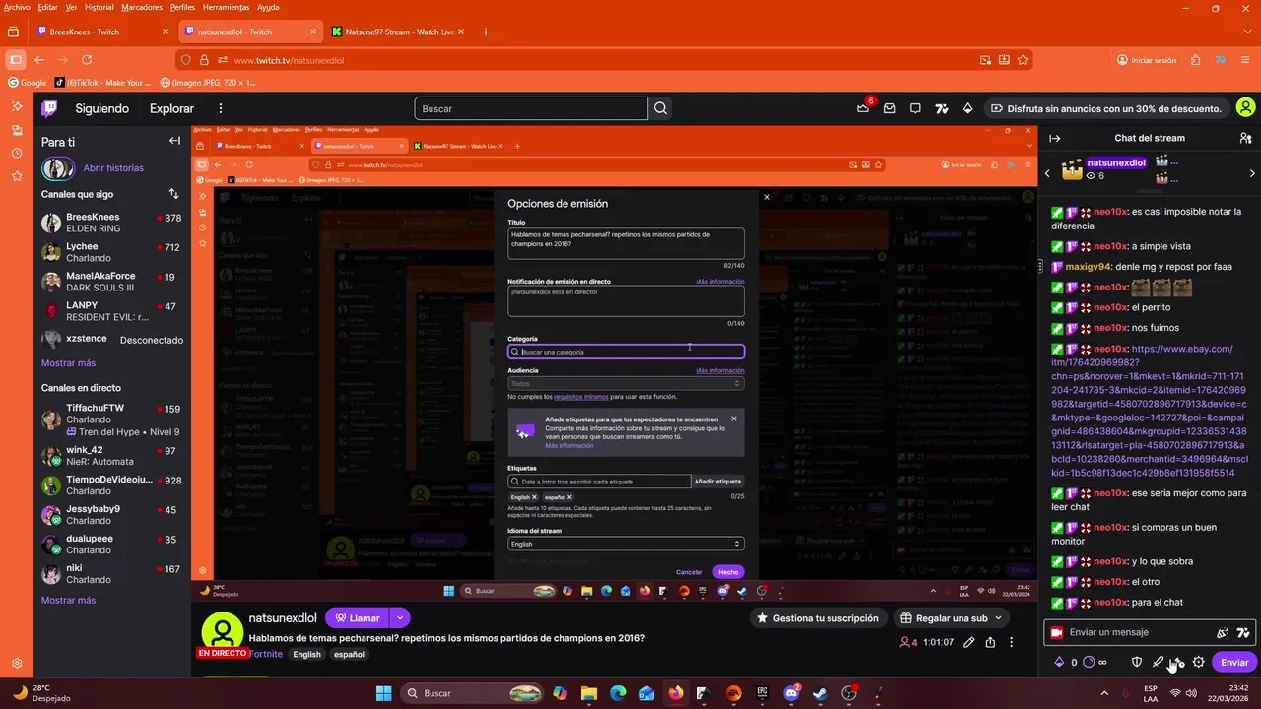Image resolution: width=1261 pixels, height=709 pixels.
Task: Open the Marcadores menu
Action: tap(142, 7)
